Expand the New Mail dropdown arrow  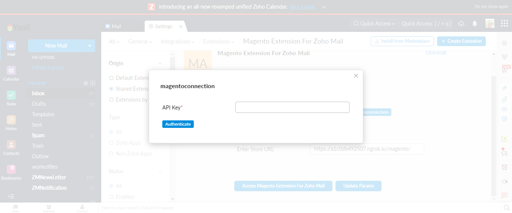pos(90,46)
